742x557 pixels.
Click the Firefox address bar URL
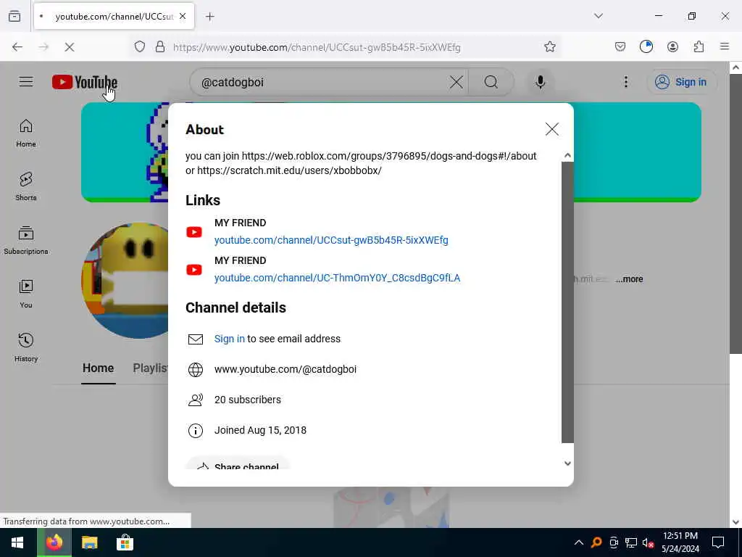(317, 47)
